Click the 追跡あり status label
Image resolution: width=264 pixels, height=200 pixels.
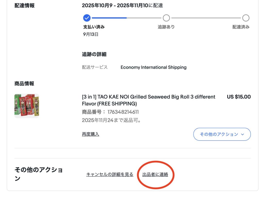[x=166, y=27]
